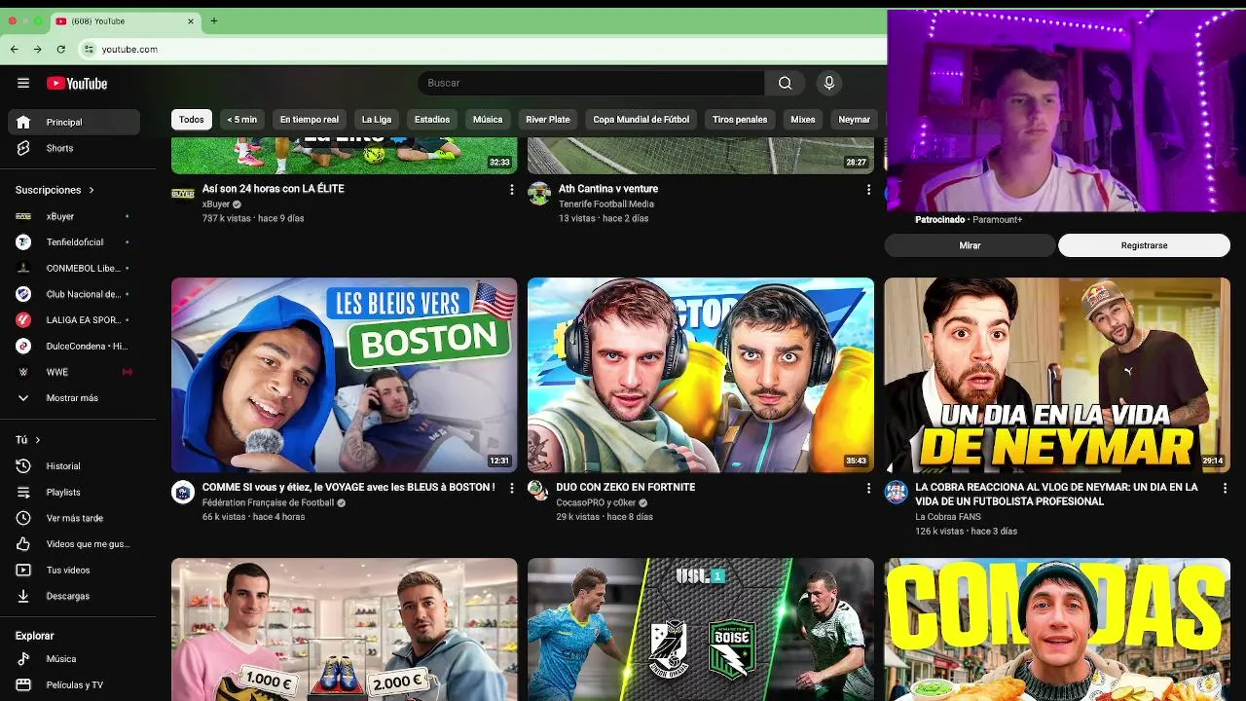
Task: Select Estadios filter chip
Action: 432,120
